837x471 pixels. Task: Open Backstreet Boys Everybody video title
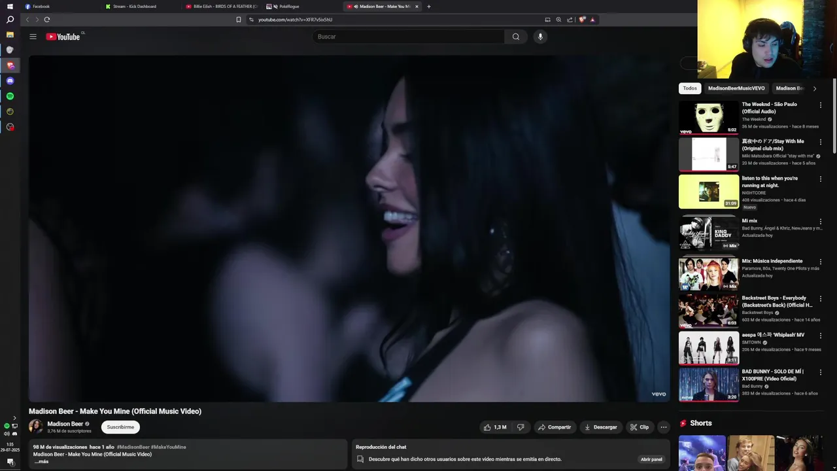click(x=777, y=302)
